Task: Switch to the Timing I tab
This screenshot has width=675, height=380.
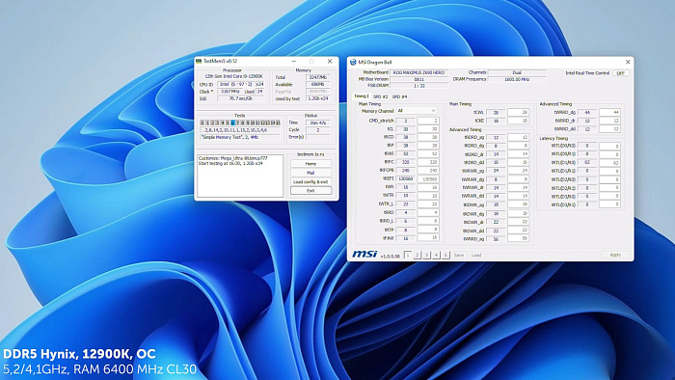Action: pyautogui.click(x=362, y=96)
